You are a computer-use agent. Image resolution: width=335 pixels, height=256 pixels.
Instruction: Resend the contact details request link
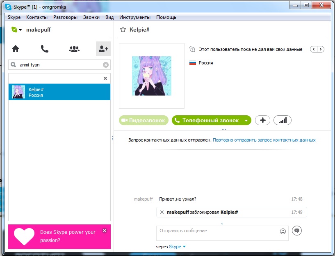click(x=264, y=140)
